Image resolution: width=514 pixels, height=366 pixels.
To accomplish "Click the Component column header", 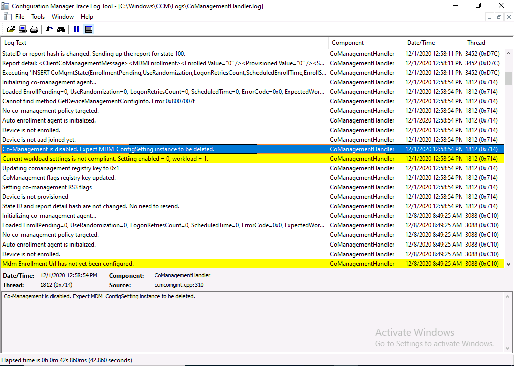I will click(x=366, y=43).
